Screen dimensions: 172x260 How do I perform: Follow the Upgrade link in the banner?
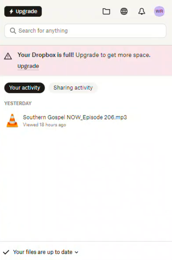[x=28, y=66]
